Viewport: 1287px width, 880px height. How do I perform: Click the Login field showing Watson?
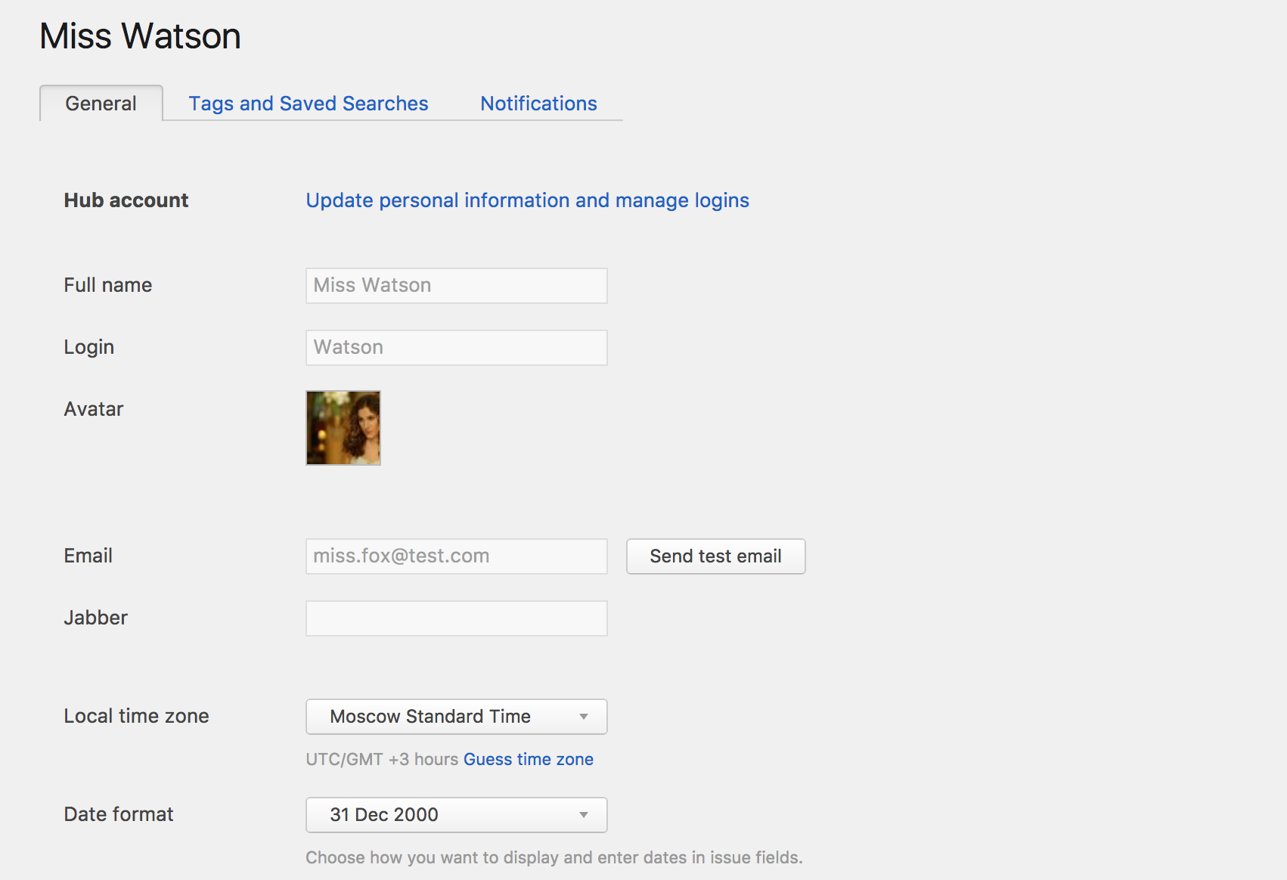tap(457, 348)
